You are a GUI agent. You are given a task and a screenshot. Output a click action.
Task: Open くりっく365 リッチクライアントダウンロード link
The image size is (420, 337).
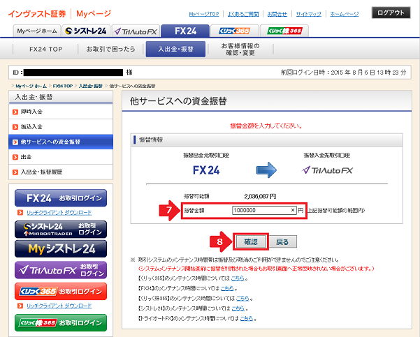pyautogui.click(x=59, y=306)
